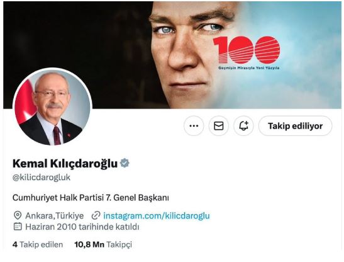Click the envelope message icon
Screen dimensions: 344x262
(218, 126)
